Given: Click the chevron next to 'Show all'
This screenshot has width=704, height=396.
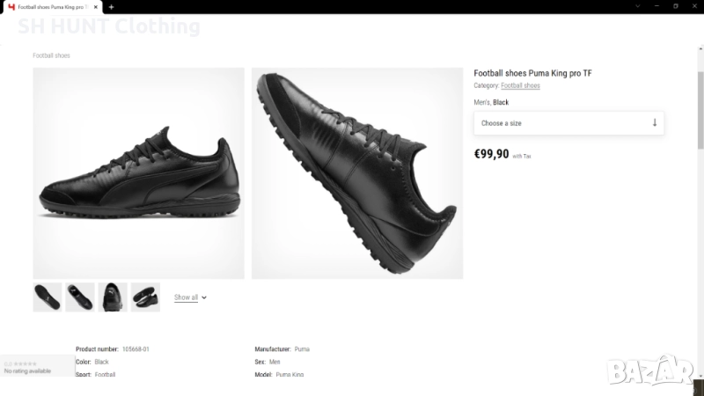Looking at the screenshot, I should point(204,297).
